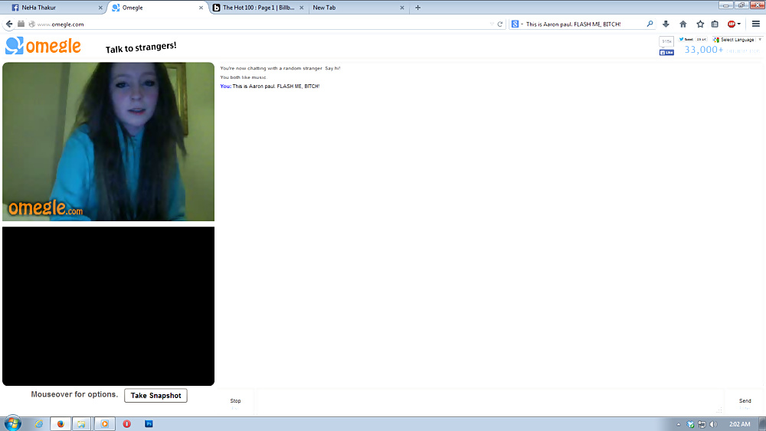The image size is (766, 431).
Task: Click the Take Snapshot button
Action: tap(155, 395)
